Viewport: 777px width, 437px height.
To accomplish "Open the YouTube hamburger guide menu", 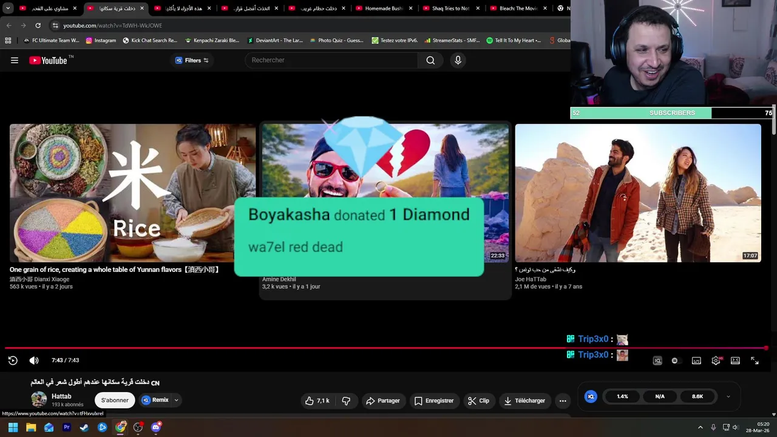I will [15, 60].
